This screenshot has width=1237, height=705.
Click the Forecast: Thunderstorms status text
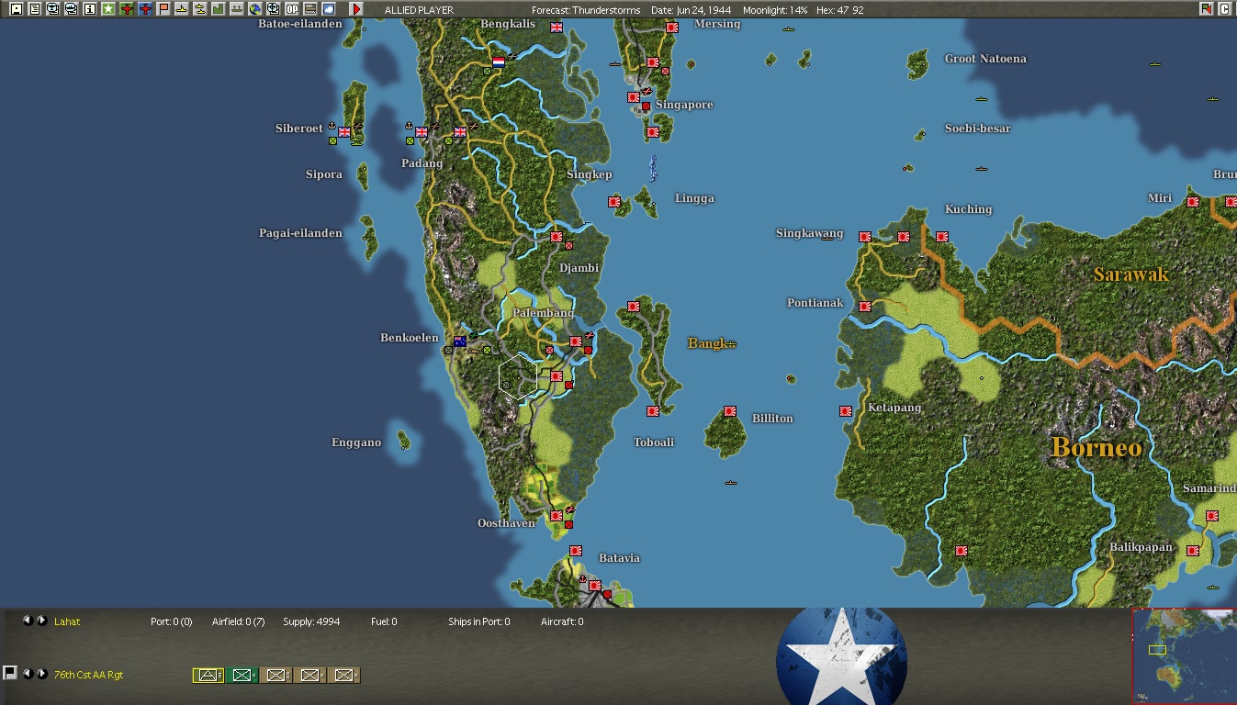588,10
